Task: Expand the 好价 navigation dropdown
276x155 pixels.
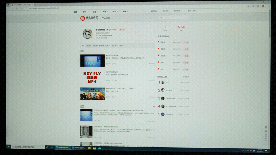Action: [85, 12]
